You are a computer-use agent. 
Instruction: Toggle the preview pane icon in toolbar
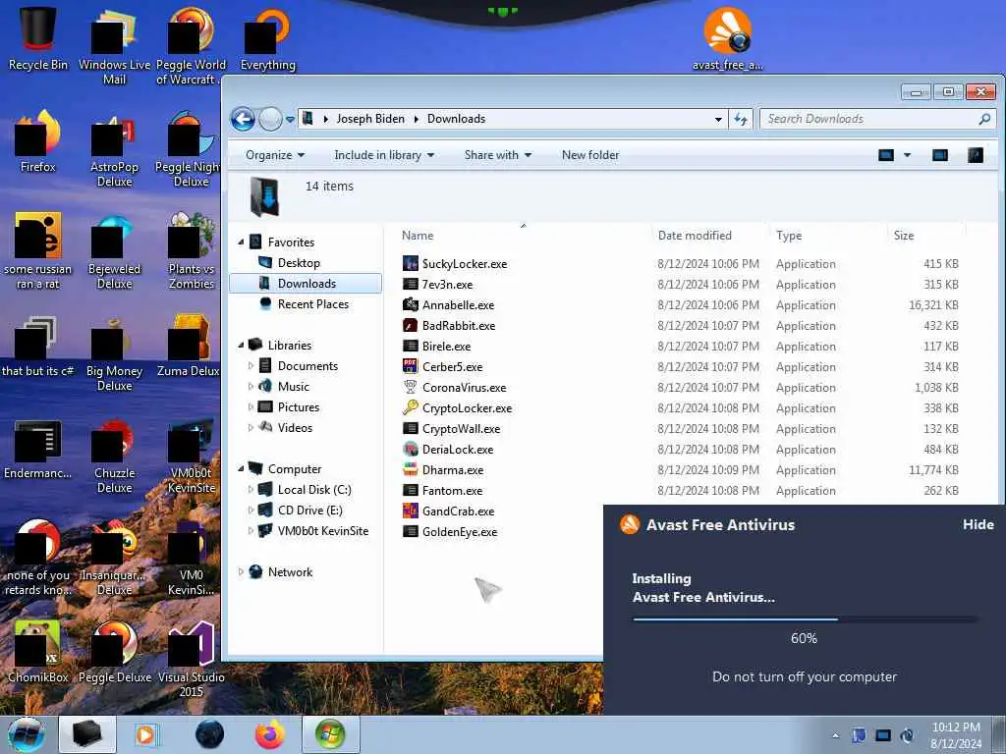[x=940, y=155]
